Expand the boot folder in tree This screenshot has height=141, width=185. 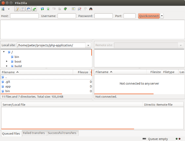[7, 61]
